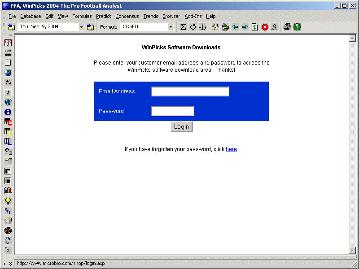
Task: Click the running figure toolbar icon
Action: [x=274, y=27]
